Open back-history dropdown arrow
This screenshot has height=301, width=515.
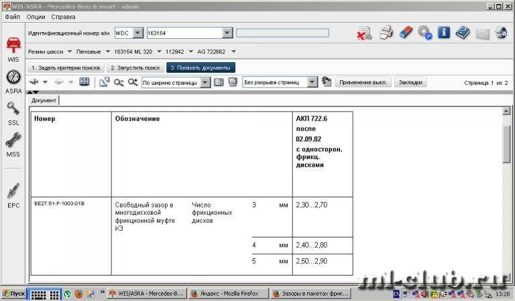(x=46, y=82)
